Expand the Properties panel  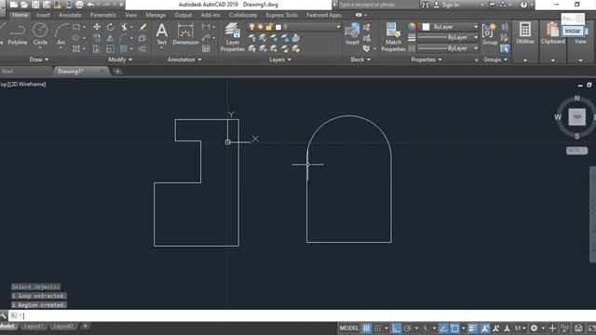(x=427, y=60)
